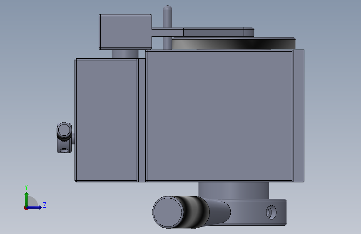The height and width of the screenshot is (234, 361).
Task: Select the rectangular block at the top left
Action: click(125, 32)
